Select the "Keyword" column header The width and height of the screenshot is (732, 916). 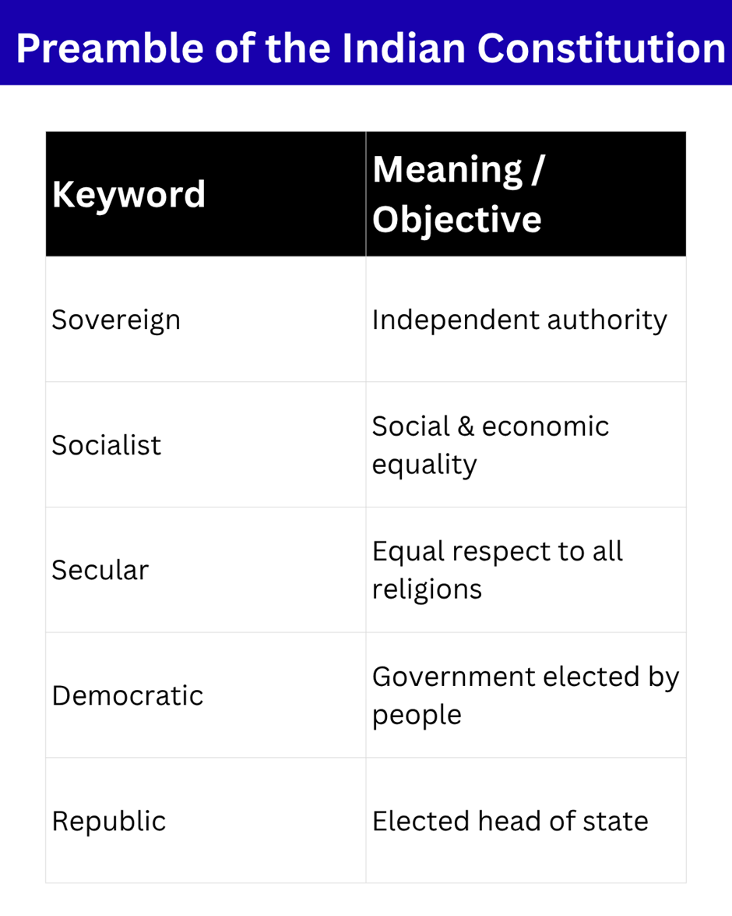point(128,194)
